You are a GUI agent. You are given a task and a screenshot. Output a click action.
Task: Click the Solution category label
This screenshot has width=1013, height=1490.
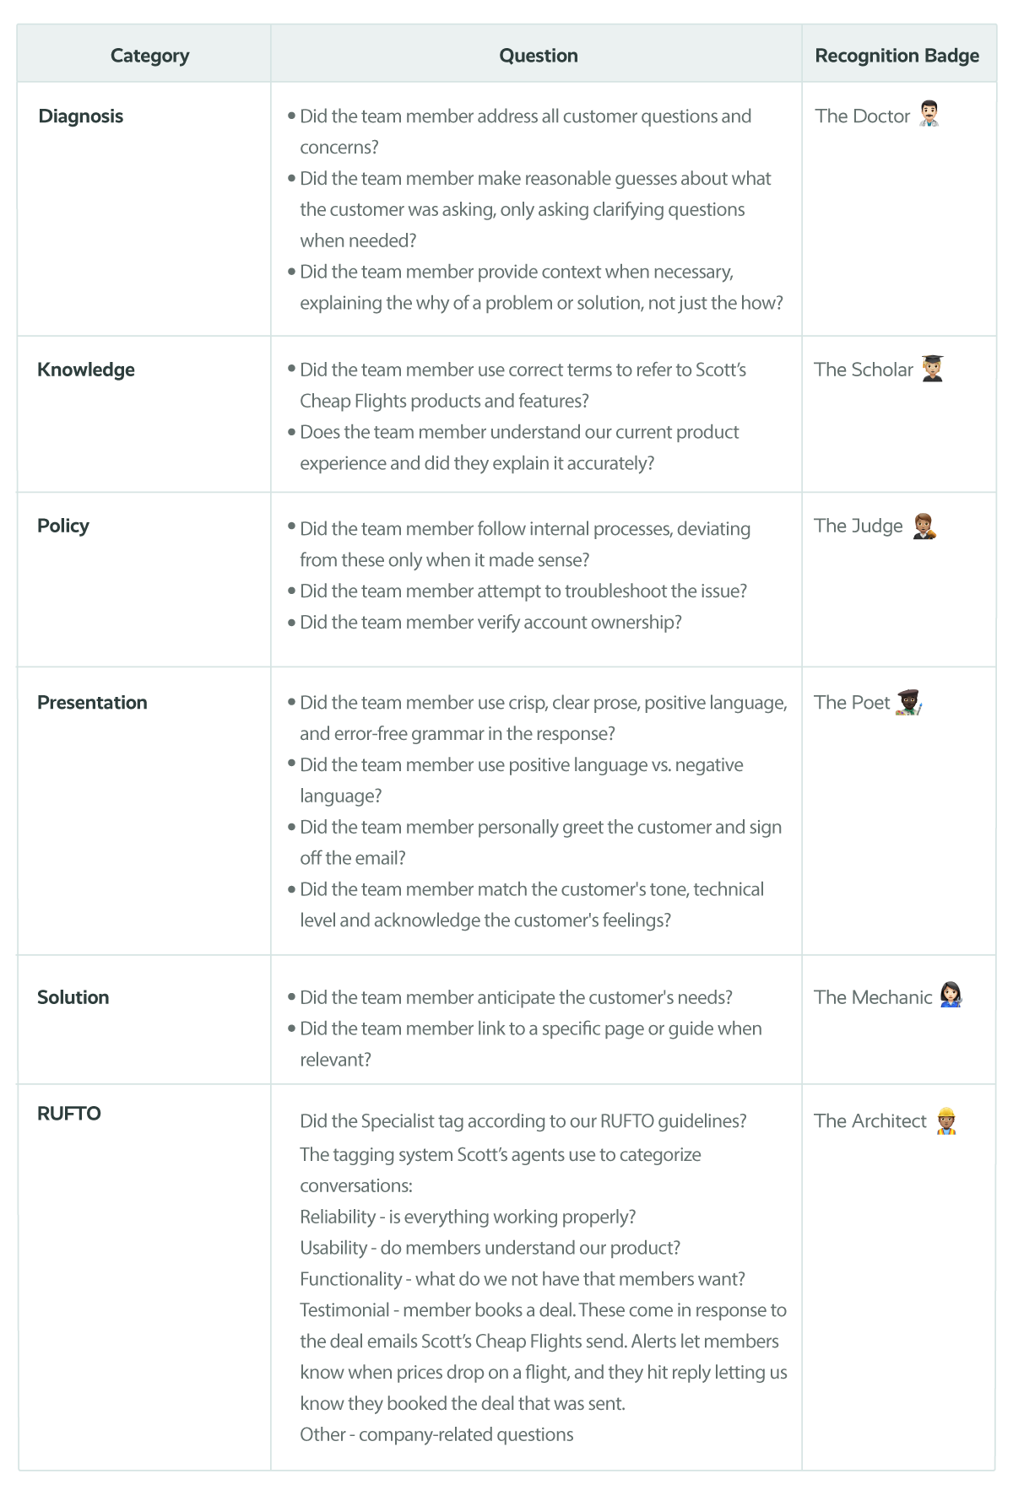tap(73, 997)
